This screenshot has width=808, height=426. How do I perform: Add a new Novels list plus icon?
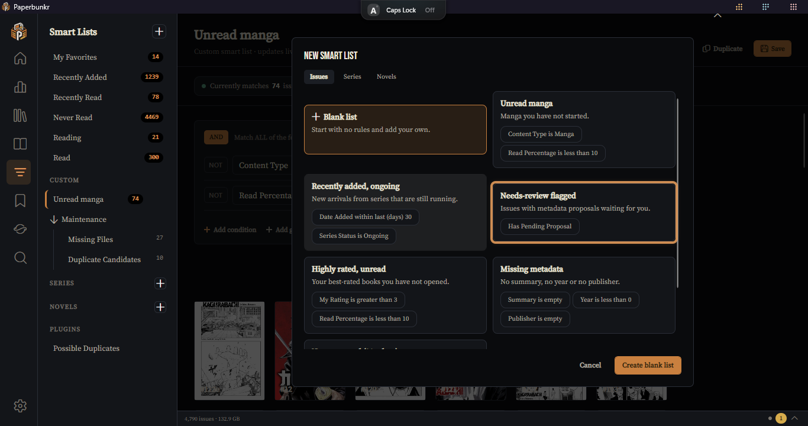(160, 307)
